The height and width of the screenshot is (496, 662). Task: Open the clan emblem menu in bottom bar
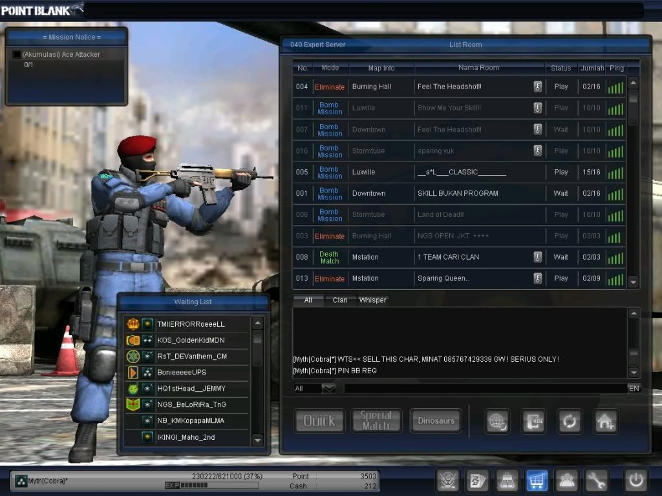pyautogui.click(x=447, y=480)
